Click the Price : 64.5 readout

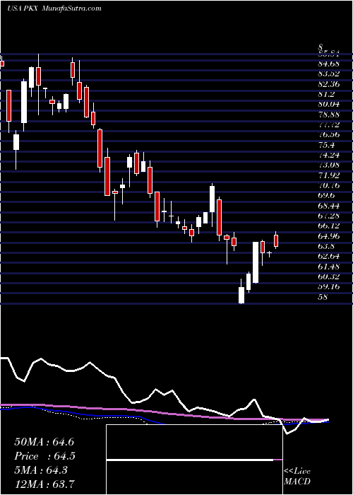pos(44,456)
